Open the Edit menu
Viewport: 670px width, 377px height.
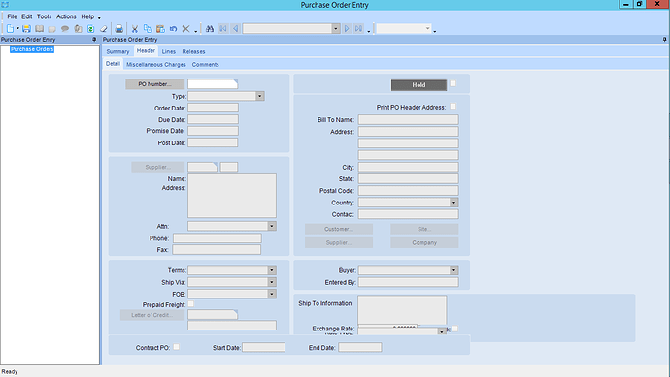tap(27, 16)
